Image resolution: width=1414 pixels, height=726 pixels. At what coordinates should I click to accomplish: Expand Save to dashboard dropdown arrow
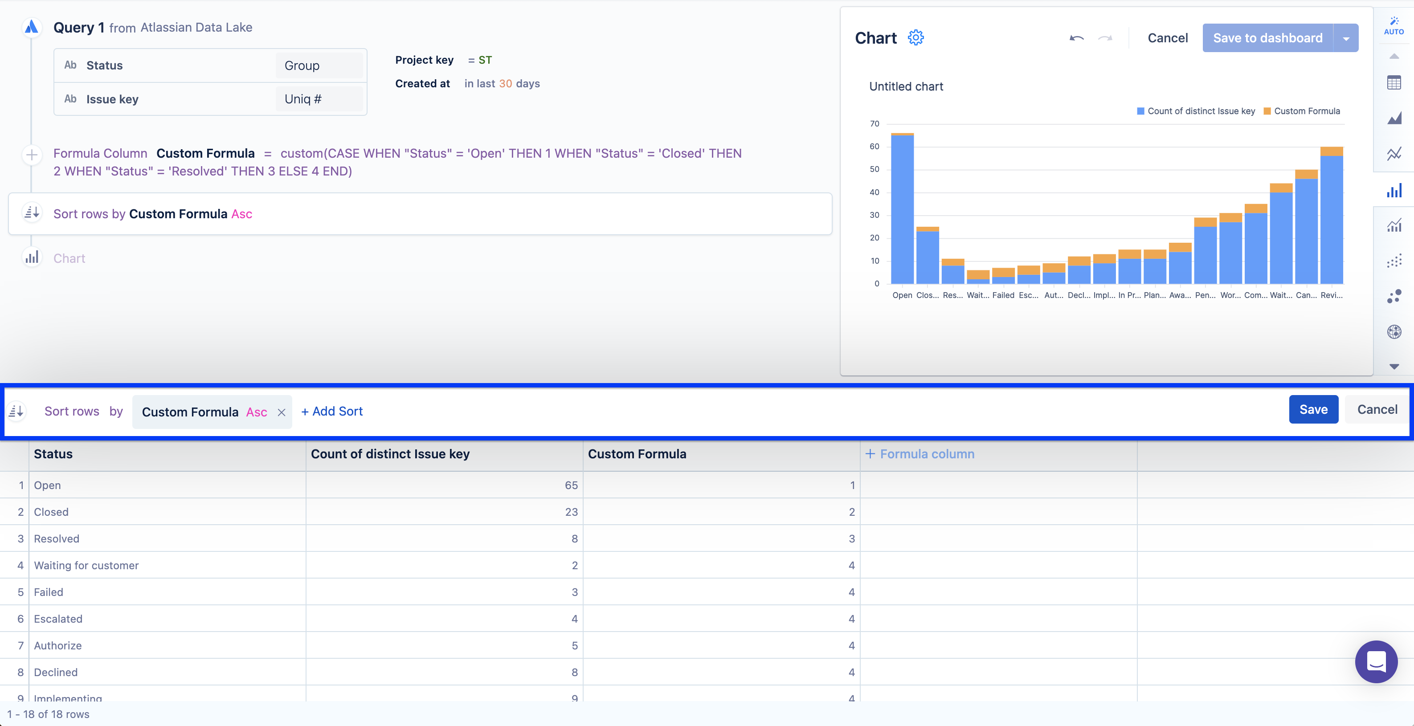click(x=1346, y=38)
